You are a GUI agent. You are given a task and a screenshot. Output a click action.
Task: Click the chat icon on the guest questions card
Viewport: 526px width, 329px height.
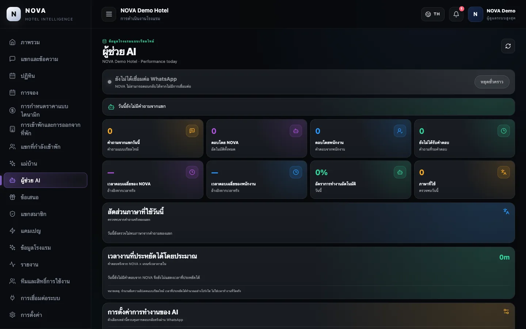(x=192, y=131)
